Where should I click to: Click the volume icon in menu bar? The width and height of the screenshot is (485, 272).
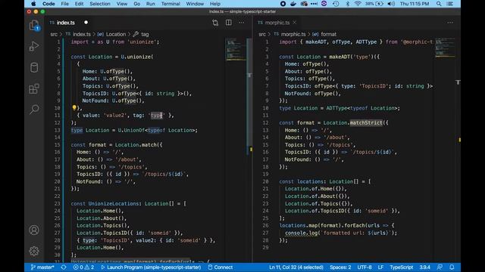click(x=391, y=4)
